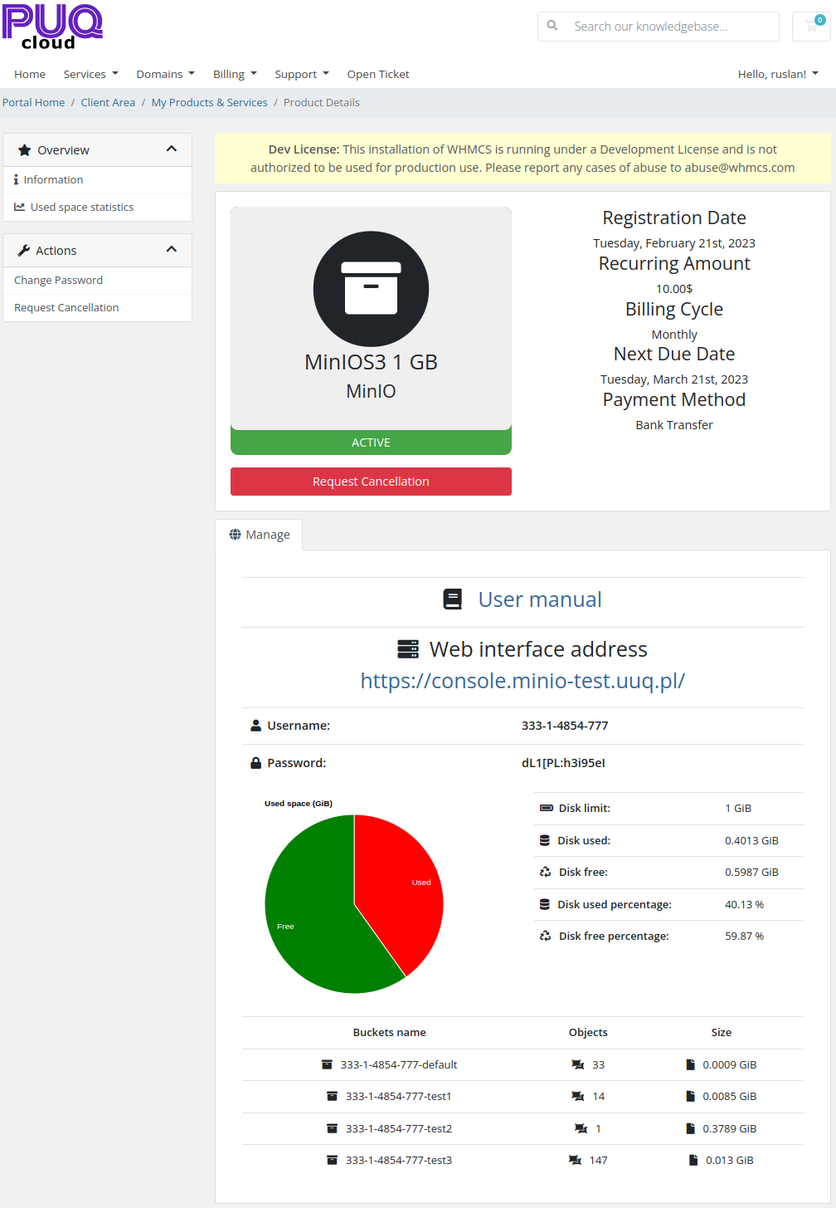The image size is (836, 1208).
Task: Go to My Products & Services breadcrumb
Action: [x=209, y=103]
